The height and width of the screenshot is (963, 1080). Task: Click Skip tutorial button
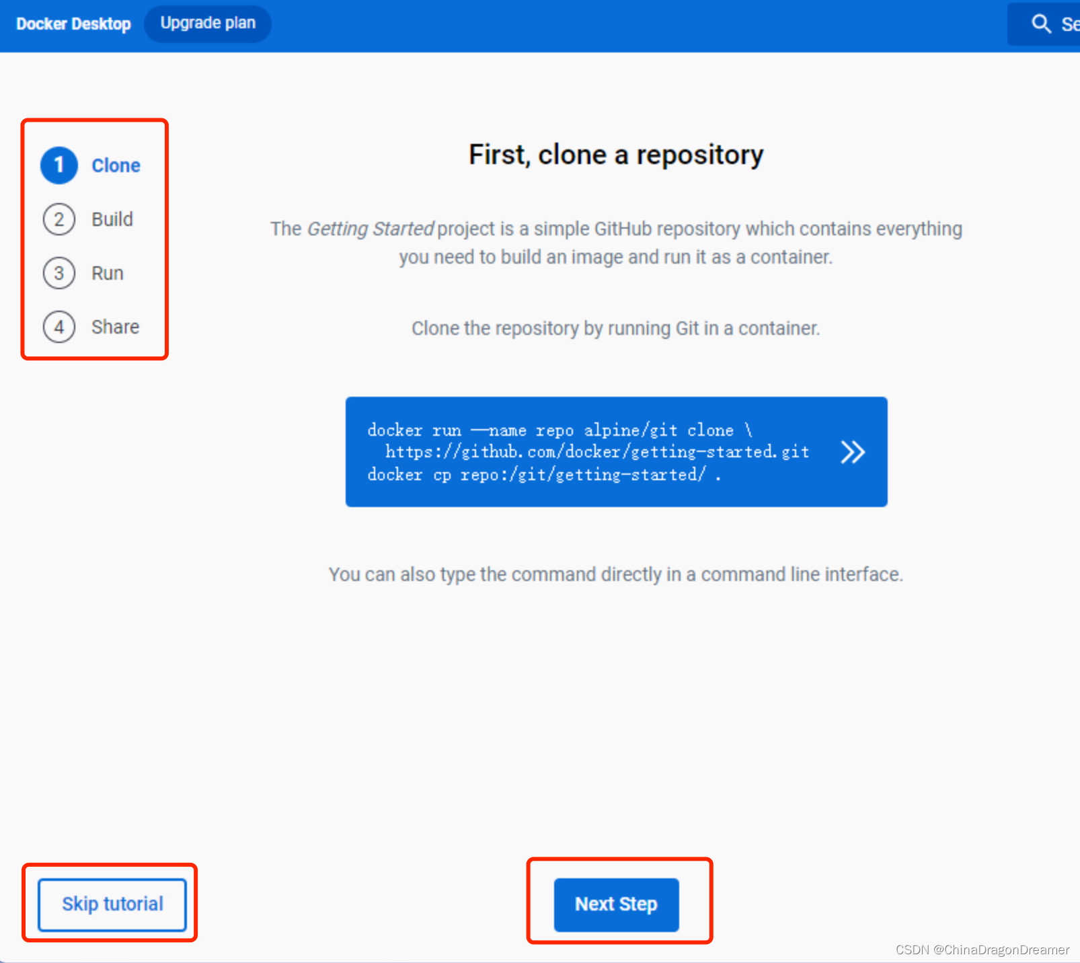pyautogui.click(x=112, y=904)
